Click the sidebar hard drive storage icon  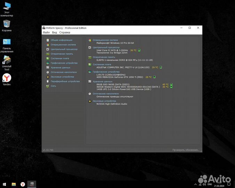(x=48, y=68)
